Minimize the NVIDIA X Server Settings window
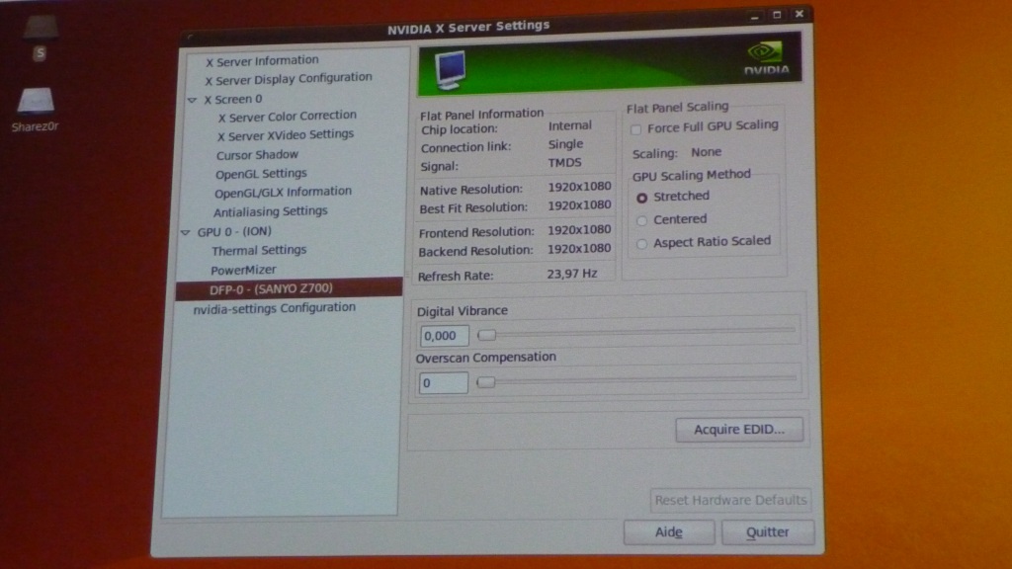Image resolution: width=1012 pixels, height=569 pixels. (754, 16)
